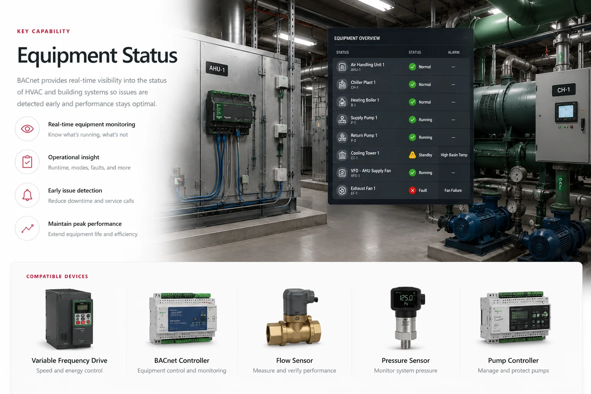The width and height of the screenshot is (591, 394).
Task: Click green check status for VFD AHU Supply Fan
Action: coord(412,173)
